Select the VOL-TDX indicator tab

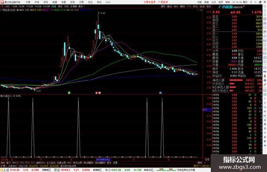point(25,163)
